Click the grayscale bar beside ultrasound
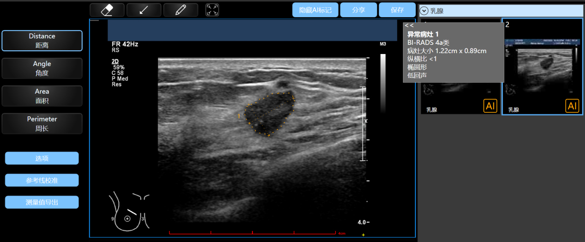 tap(383, 84)
